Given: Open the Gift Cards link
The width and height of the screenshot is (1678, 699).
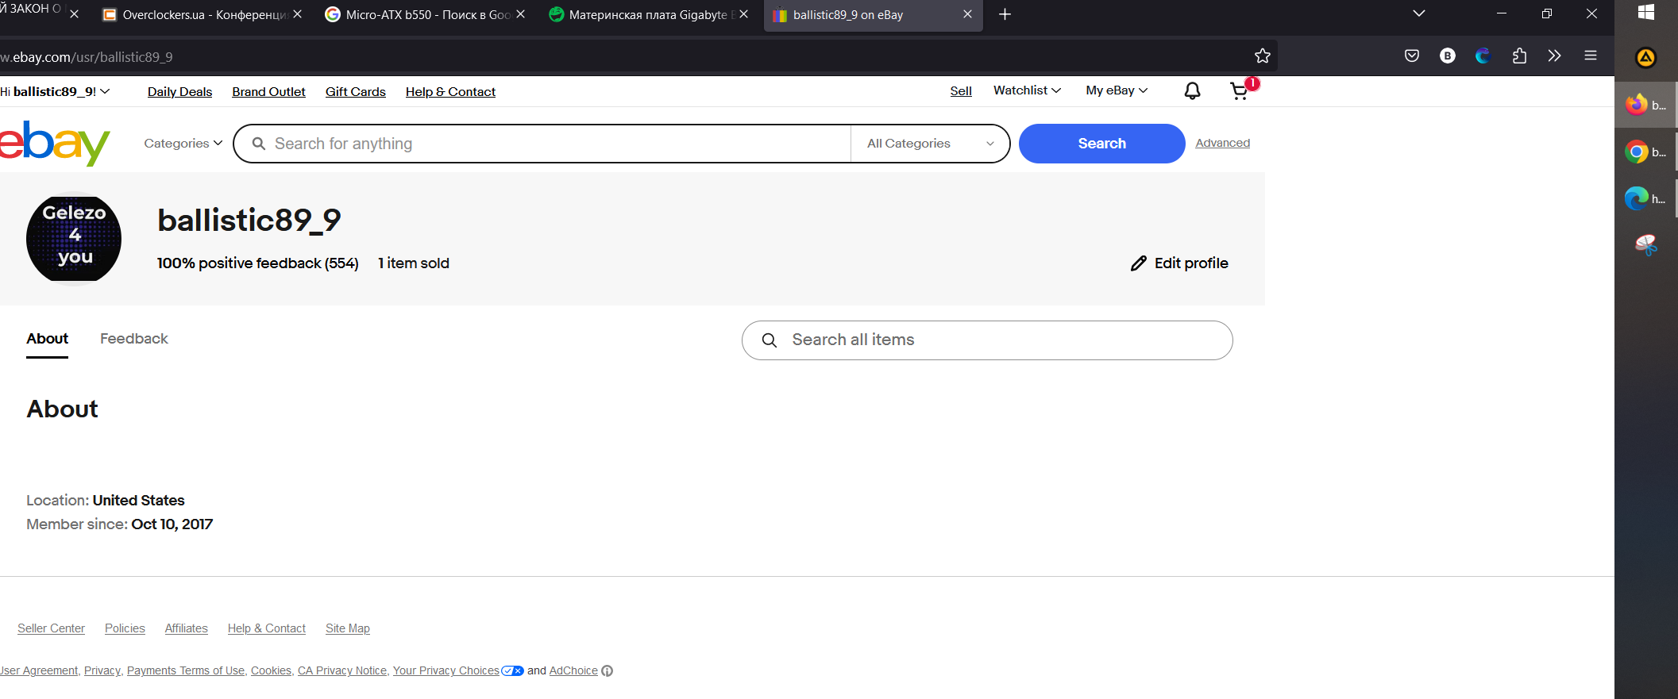Looking at the screenshot, I should 356,92.
